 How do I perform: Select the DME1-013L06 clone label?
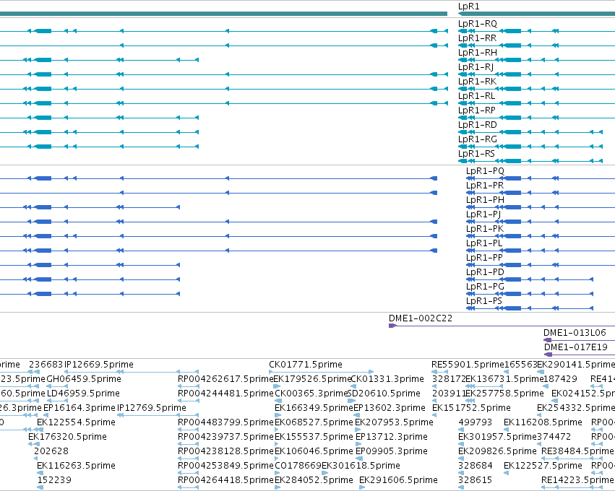[575, 333]
